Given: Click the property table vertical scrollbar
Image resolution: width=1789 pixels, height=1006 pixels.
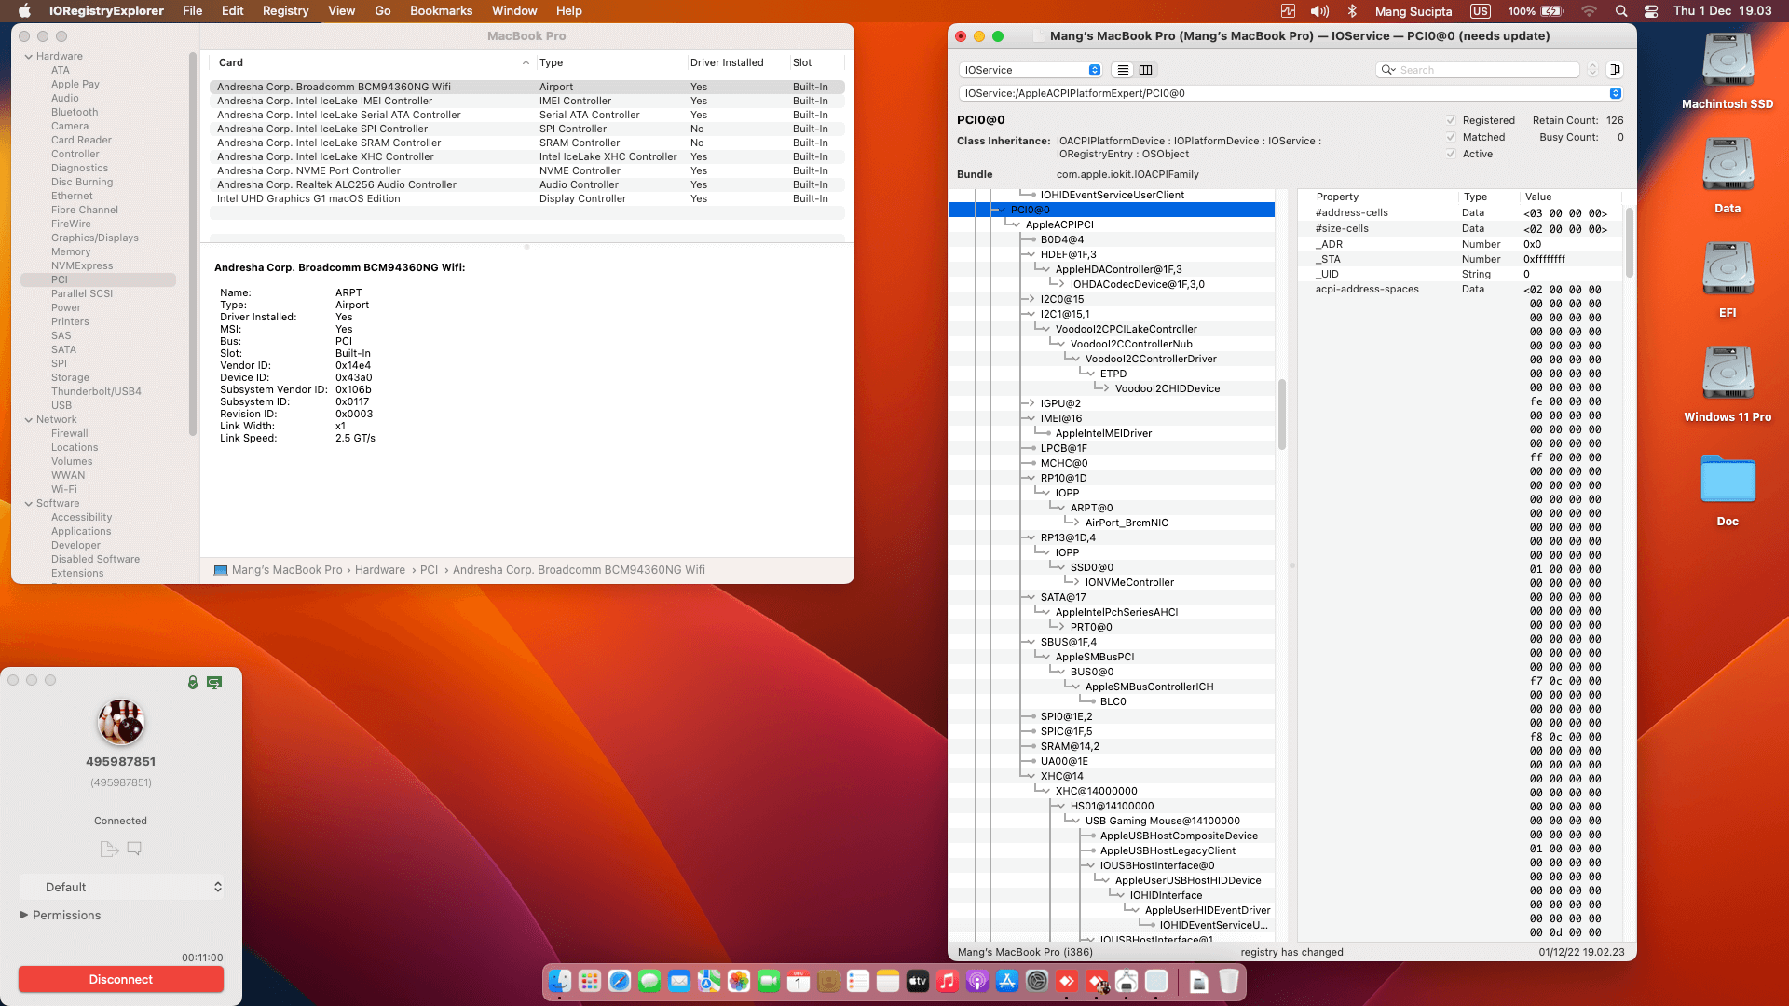Looking at the screenshot, I should point(1630,242).
